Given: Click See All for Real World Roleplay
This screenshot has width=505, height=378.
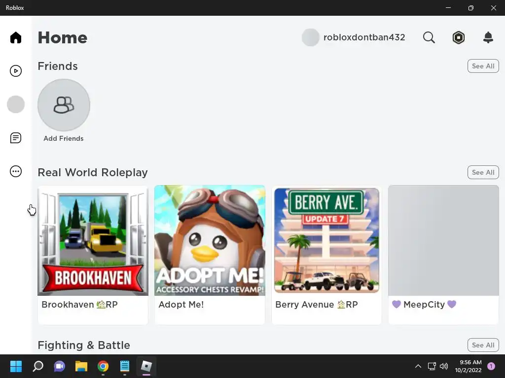Looking at the screenshot, I should click(483, 172).
